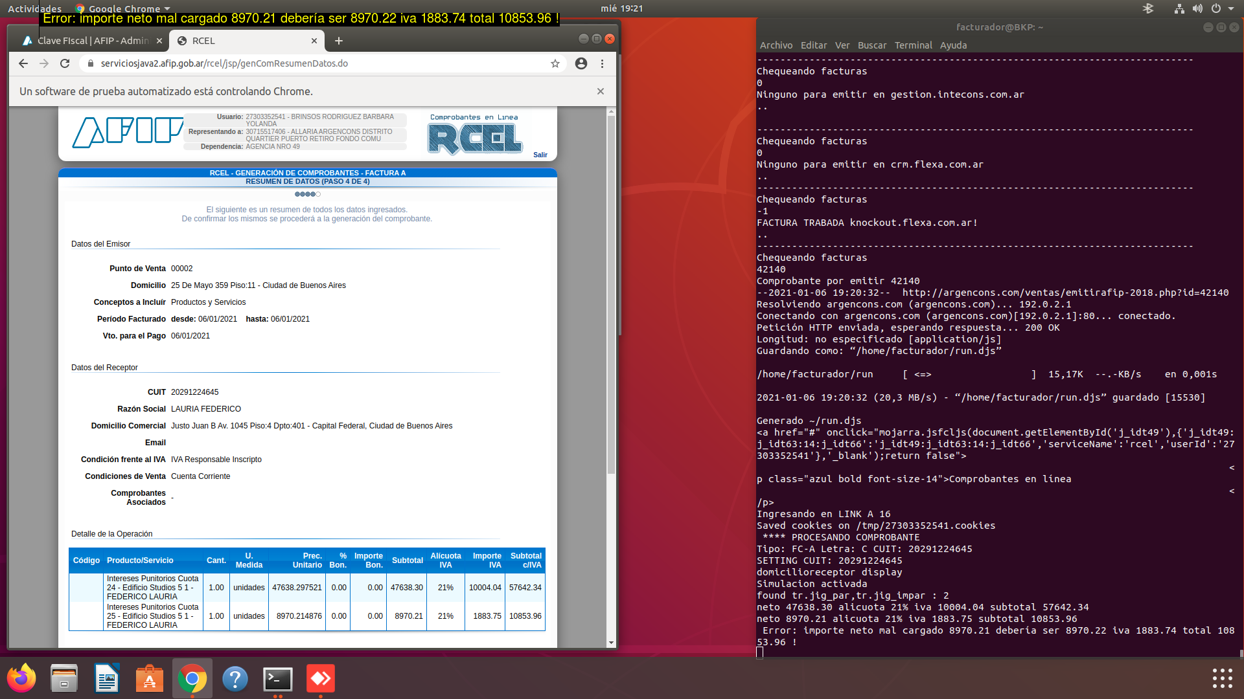Select the RCEL browser tab
The image size is (1244, 699).
click(x=246, y=41)
